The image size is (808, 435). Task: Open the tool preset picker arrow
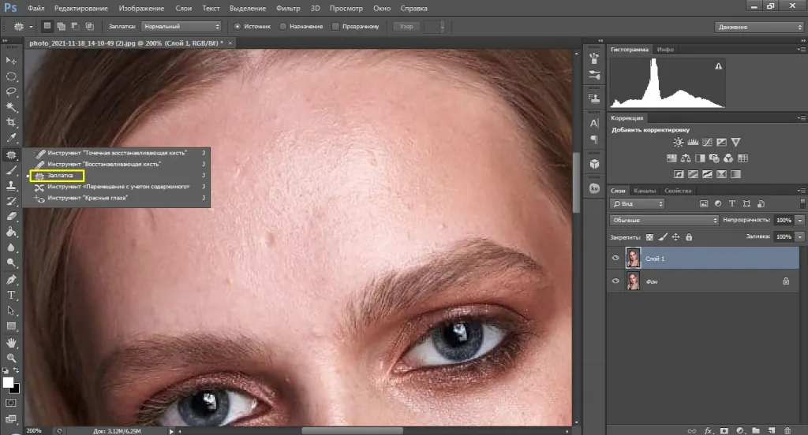pos(31,26)
